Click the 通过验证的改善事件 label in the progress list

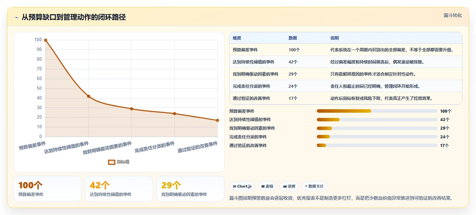(248, 146)
